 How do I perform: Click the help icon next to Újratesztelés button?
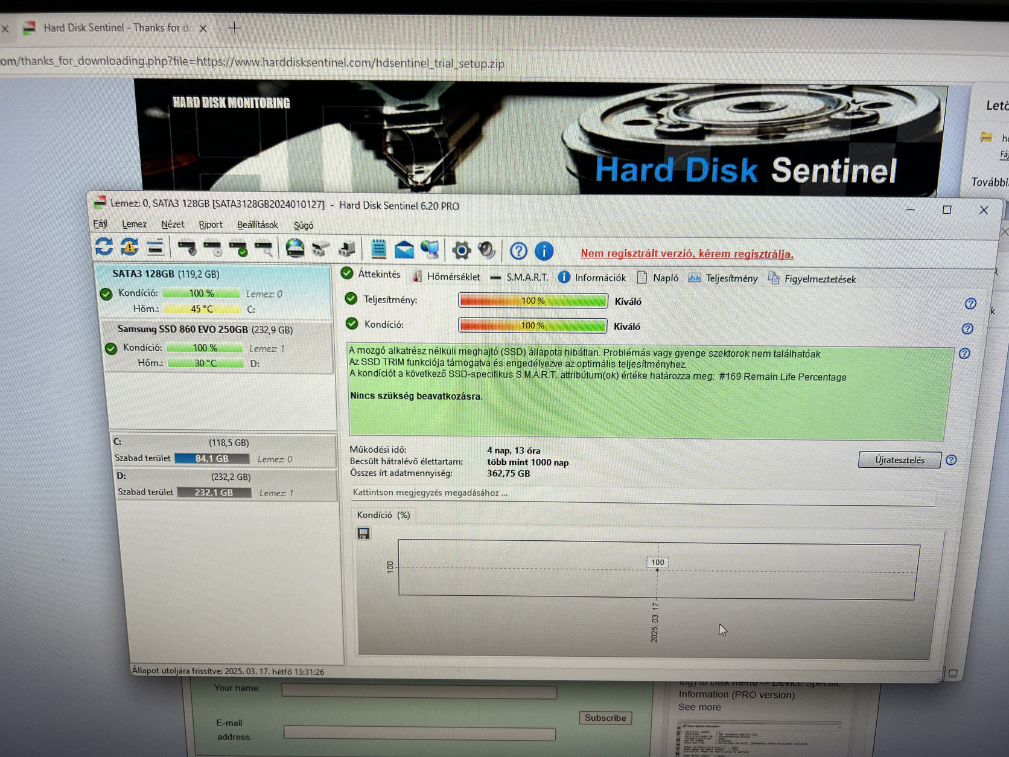(951, 460)
